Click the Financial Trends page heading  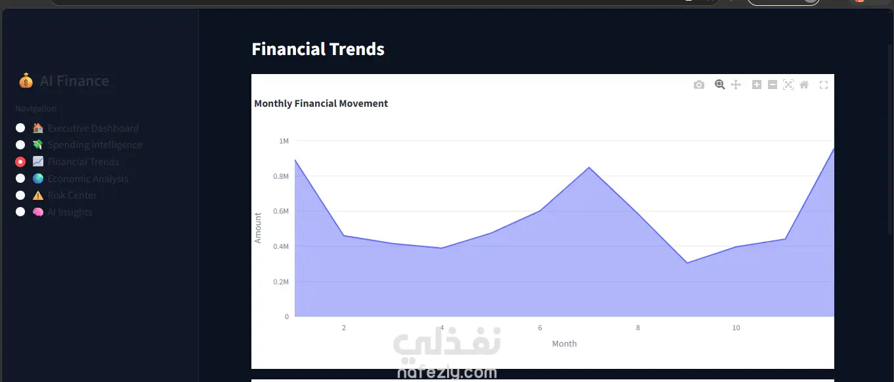point(318,49)
